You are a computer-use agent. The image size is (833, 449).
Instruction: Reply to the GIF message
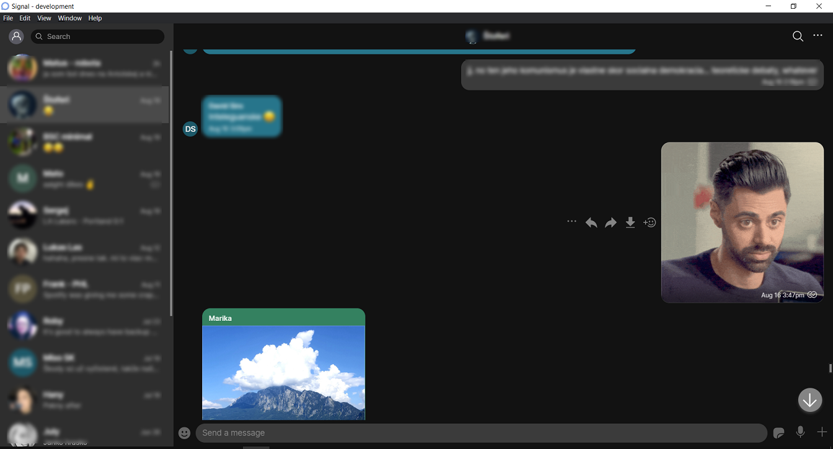coord(591,222)
